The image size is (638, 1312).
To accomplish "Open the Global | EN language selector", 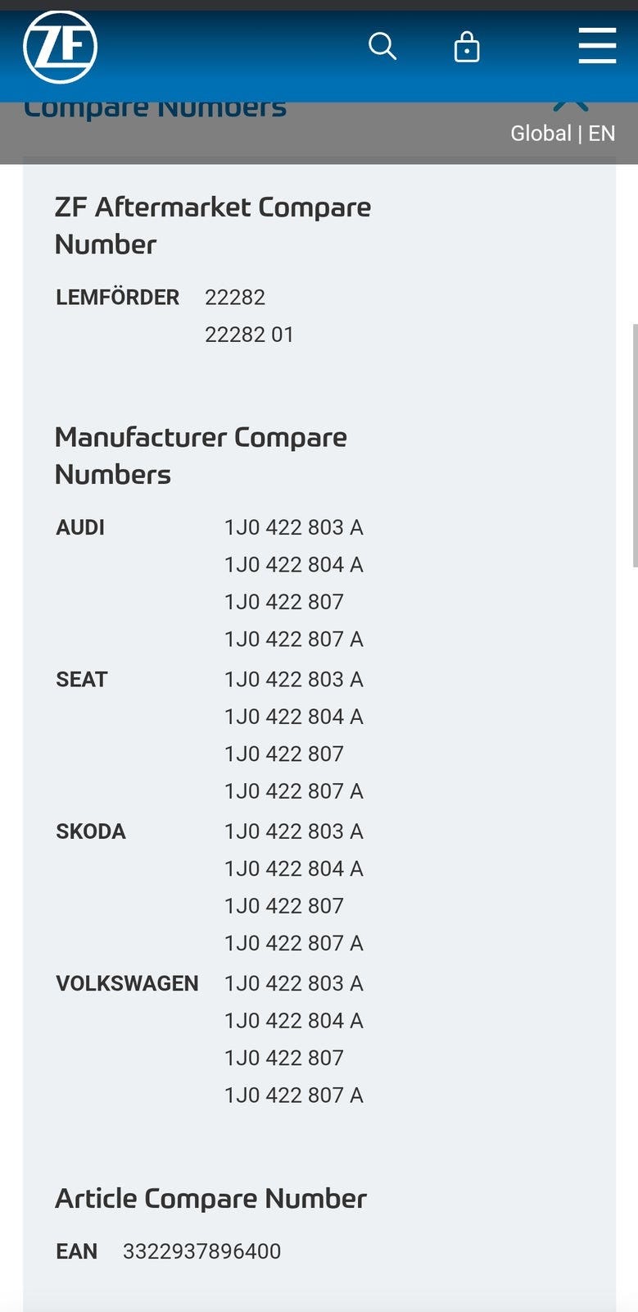I will point(562,133).
